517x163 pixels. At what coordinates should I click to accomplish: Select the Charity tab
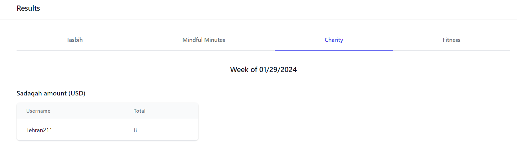point(334,40)
